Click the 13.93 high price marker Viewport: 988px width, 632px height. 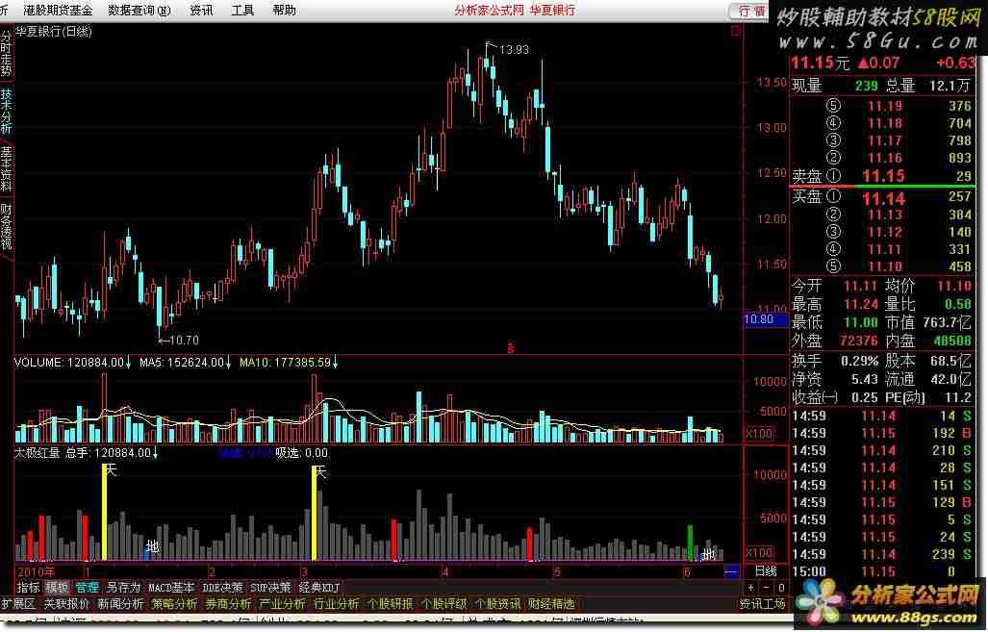pyautogui.click(x=514, y=49)
